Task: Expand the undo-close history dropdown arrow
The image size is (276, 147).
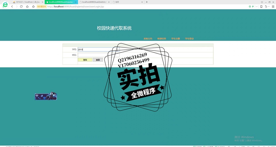Action: (269, 7)
